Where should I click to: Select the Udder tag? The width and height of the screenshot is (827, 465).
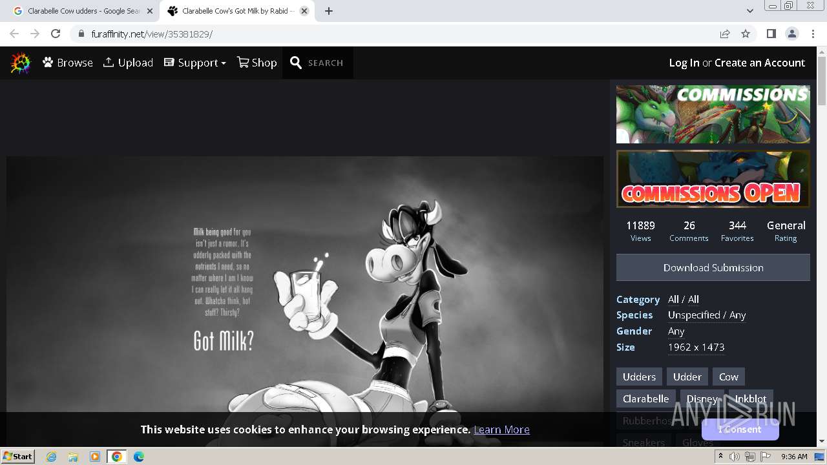[687, 377]
